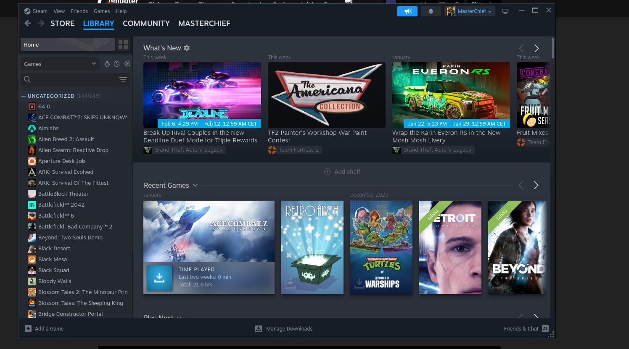Toggle sort by recent activity clock icon
Image resolution: width=629 pixels, height=349 pixels.
[x=117, y=64]
